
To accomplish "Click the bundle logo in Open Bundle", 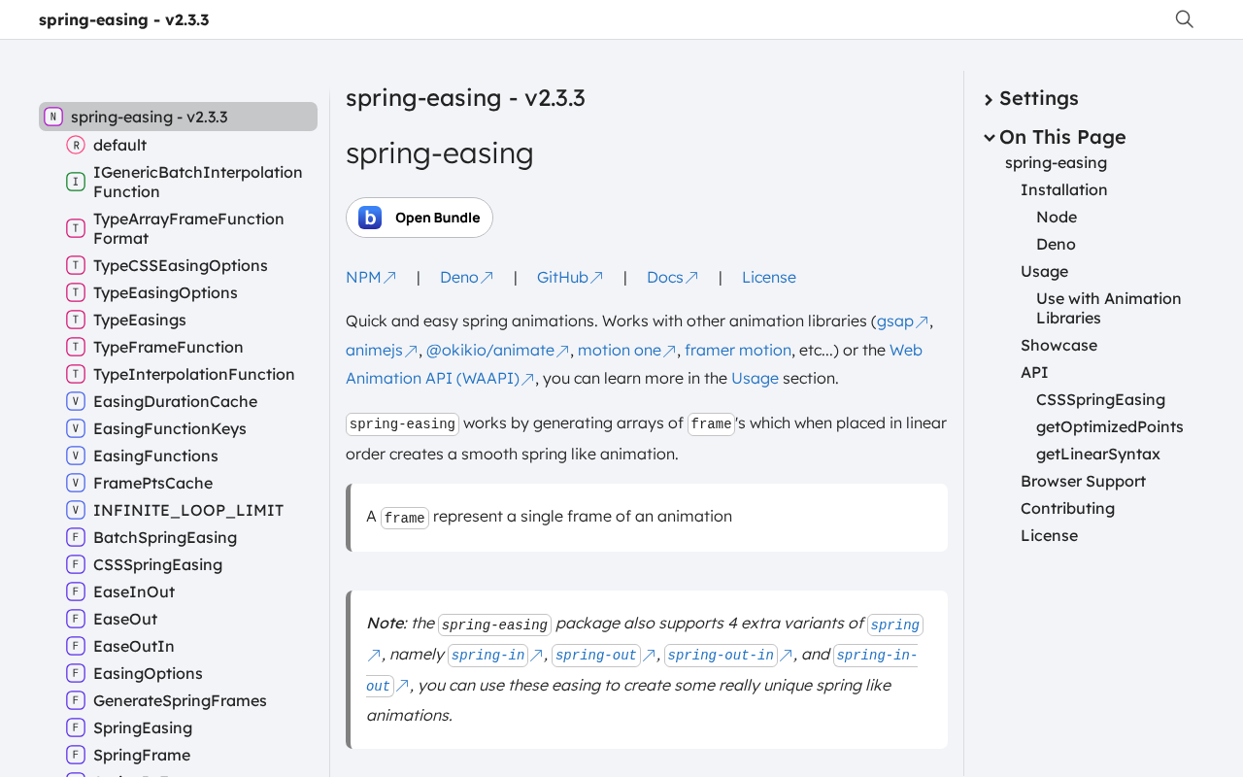I will pyautogui.click(x=370, y=218).
